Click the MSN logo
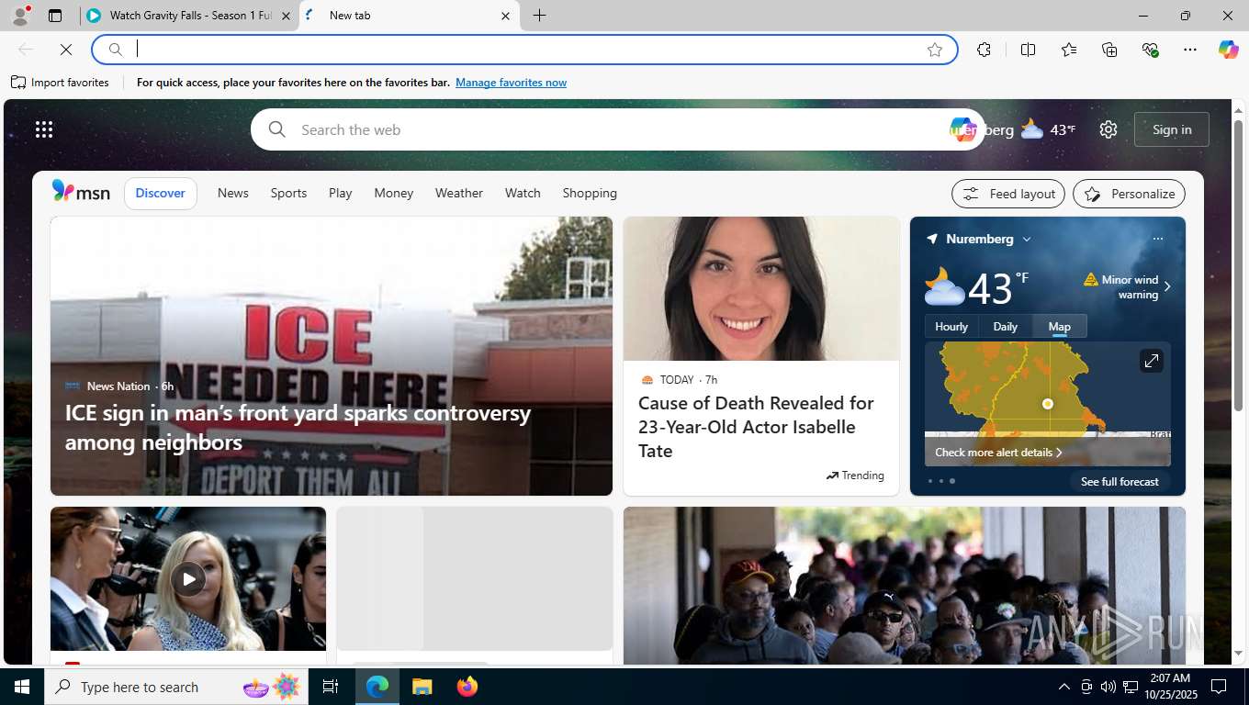The width and height of the screenshot is (1249, 705). click(81, 192)
